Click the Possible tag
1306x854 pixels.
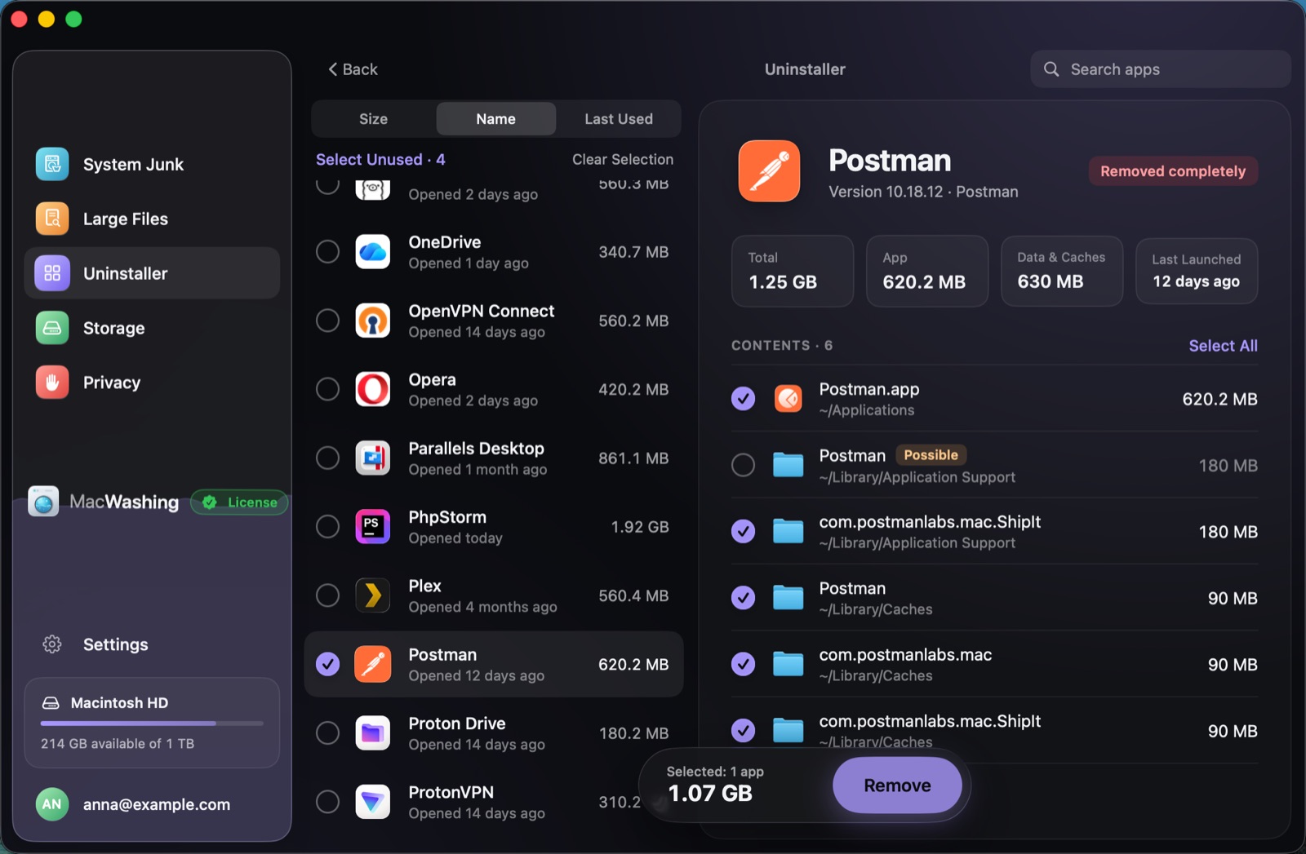(931, 455)
